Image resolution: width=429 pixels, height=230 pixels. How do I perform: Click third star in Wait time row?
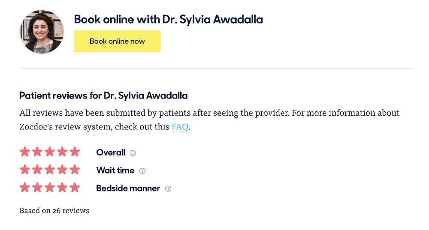click(x=50, y=170)
